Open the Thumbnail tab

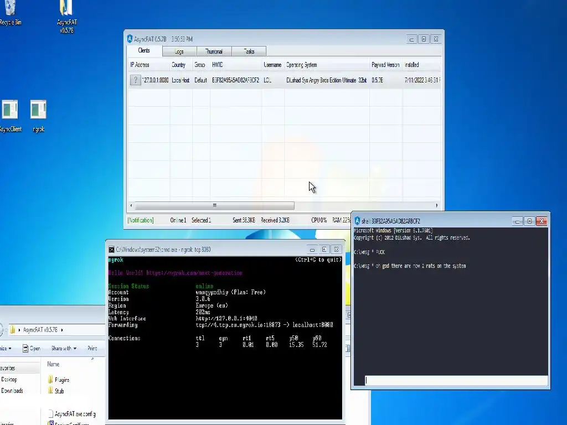point(214,51)
